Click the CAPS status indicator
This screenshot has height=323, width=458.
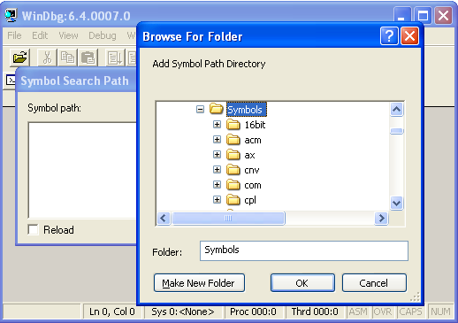coord(410,311)
